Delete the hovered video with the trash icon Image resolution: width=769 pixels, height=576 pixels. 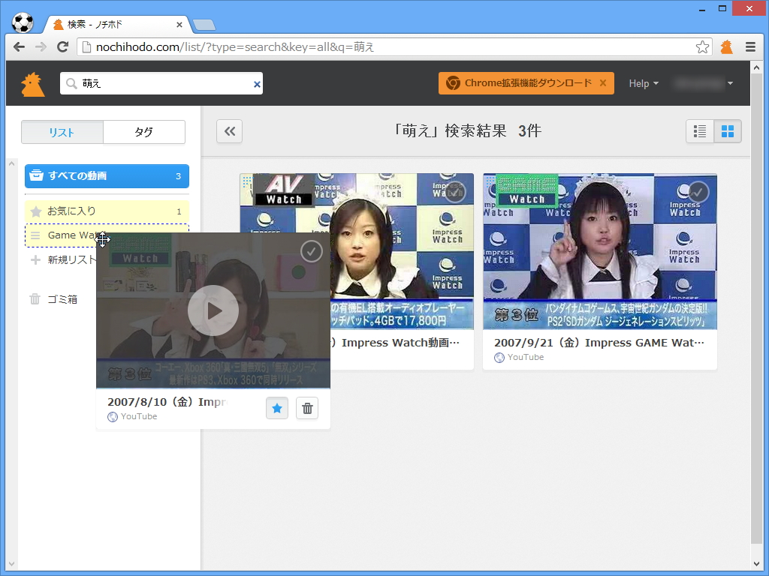306,408
